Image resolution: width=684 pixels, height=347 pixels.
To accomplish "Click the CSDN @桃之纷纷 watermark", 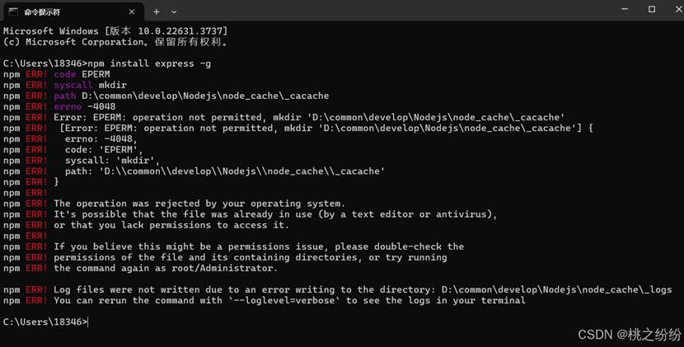I will tap(629, 335).
